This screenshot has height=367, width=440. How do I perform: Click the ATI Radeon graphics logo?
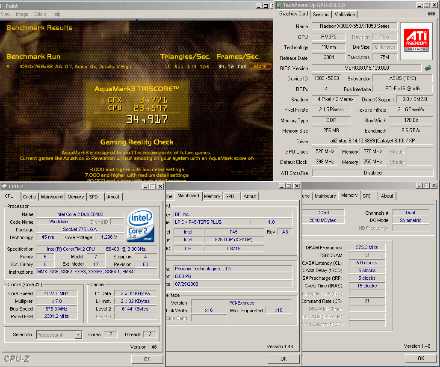416,41
